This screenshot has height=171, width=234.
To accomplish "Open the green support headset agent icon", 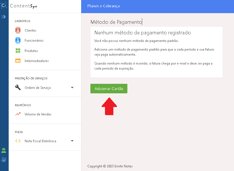I will [4, 151].
